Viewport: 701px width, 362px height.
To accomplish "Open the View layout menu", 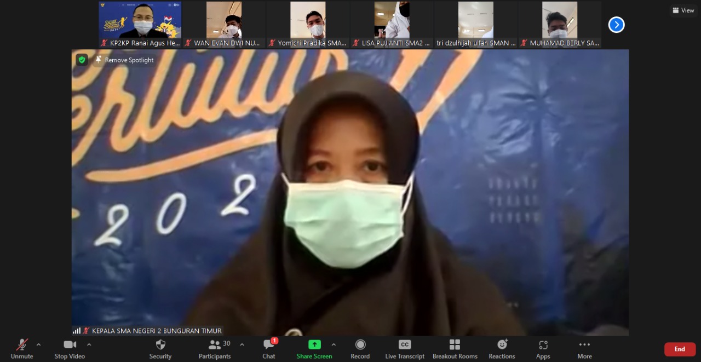I will click(x=683, y=10).
